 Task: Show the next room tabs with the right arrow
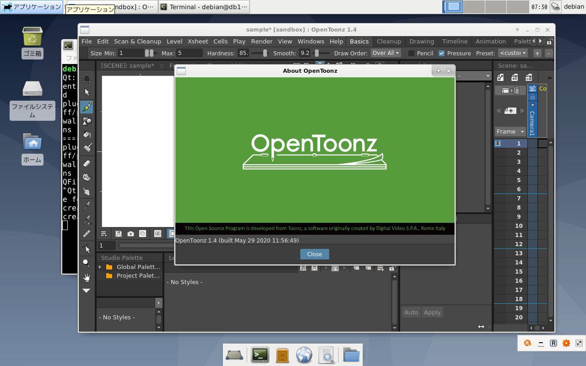[540, 41]
